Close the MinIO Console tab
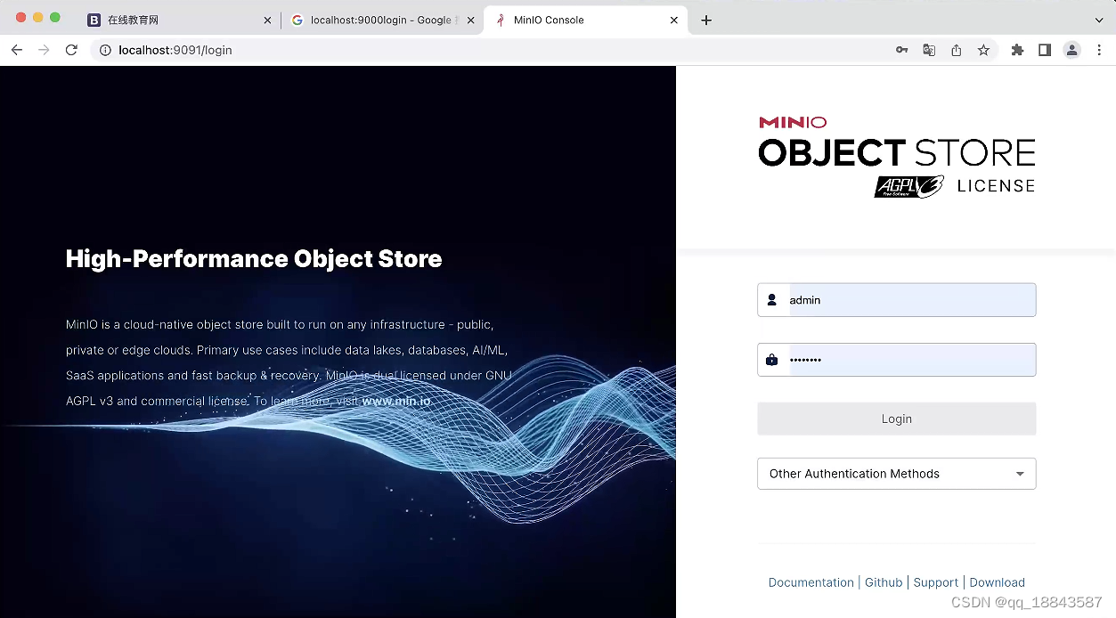The width and height of the screenshot is (1116, 618). 674,20
